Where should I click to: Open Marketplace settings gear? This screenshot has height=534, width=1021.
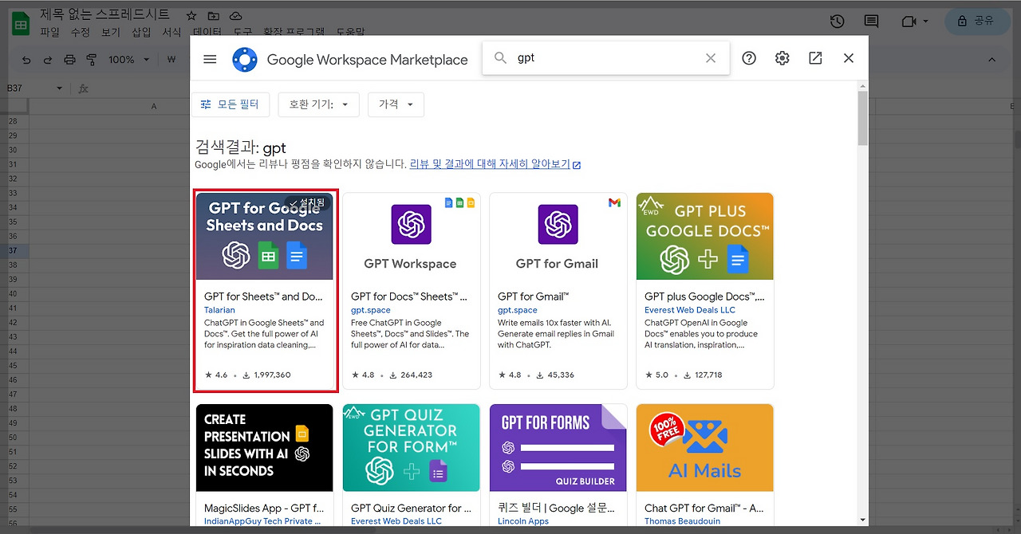[782, 58]
